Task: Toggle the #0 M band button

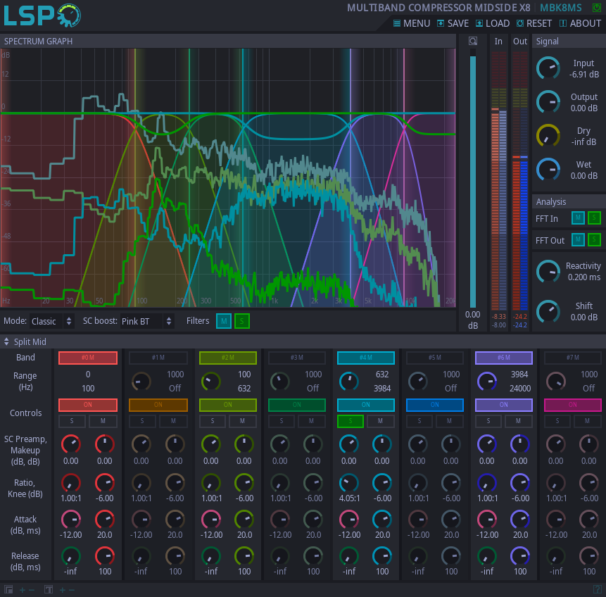Action: click(88, 358)
